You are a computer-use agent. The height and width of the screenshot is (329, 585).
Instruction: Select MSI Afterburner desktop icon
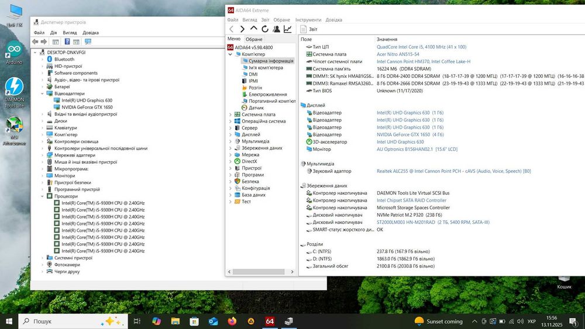pos(14,131)
